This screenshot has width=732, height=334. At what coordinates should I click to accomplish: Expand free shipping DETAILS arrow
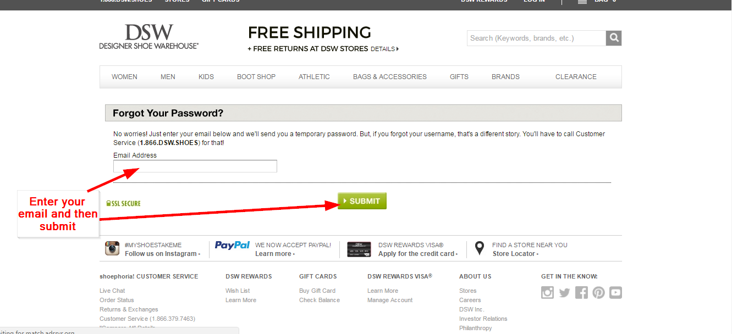click(384, 49)
